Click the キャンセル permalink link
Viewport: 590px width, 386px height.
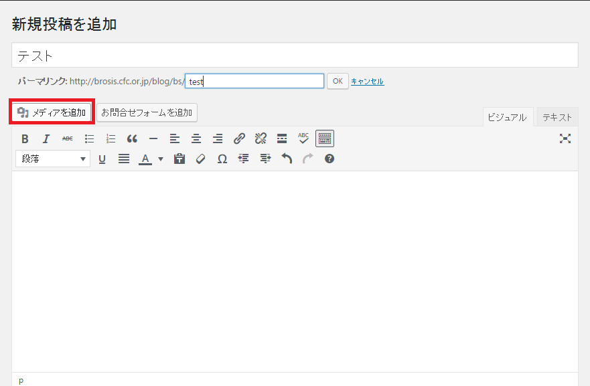[368, 82]
